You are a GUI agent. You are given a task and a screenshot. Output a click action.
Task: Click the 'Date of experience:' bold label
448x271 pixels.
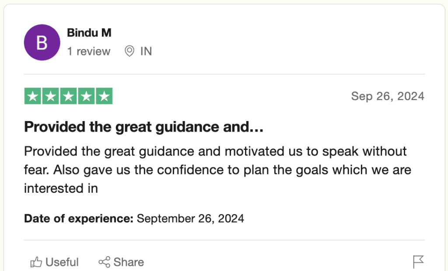[79, 218]
